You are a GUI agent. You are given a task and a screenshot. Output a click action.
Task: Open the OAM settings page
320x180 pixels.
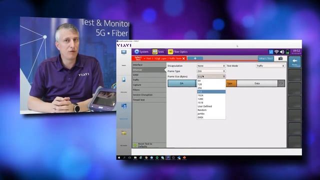click(x=149, y=75)
